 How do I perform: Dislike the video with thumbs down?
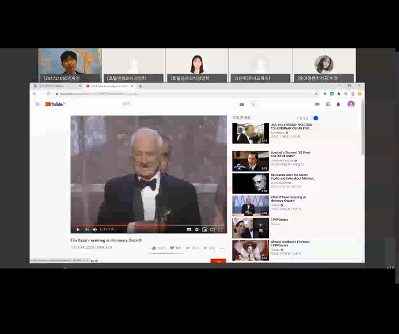172,248
